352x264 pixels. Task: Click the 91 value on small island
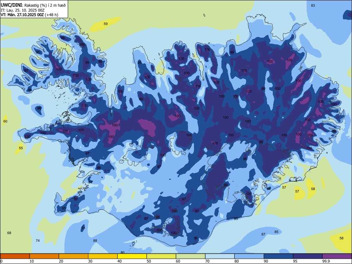(x=83, y=228)
